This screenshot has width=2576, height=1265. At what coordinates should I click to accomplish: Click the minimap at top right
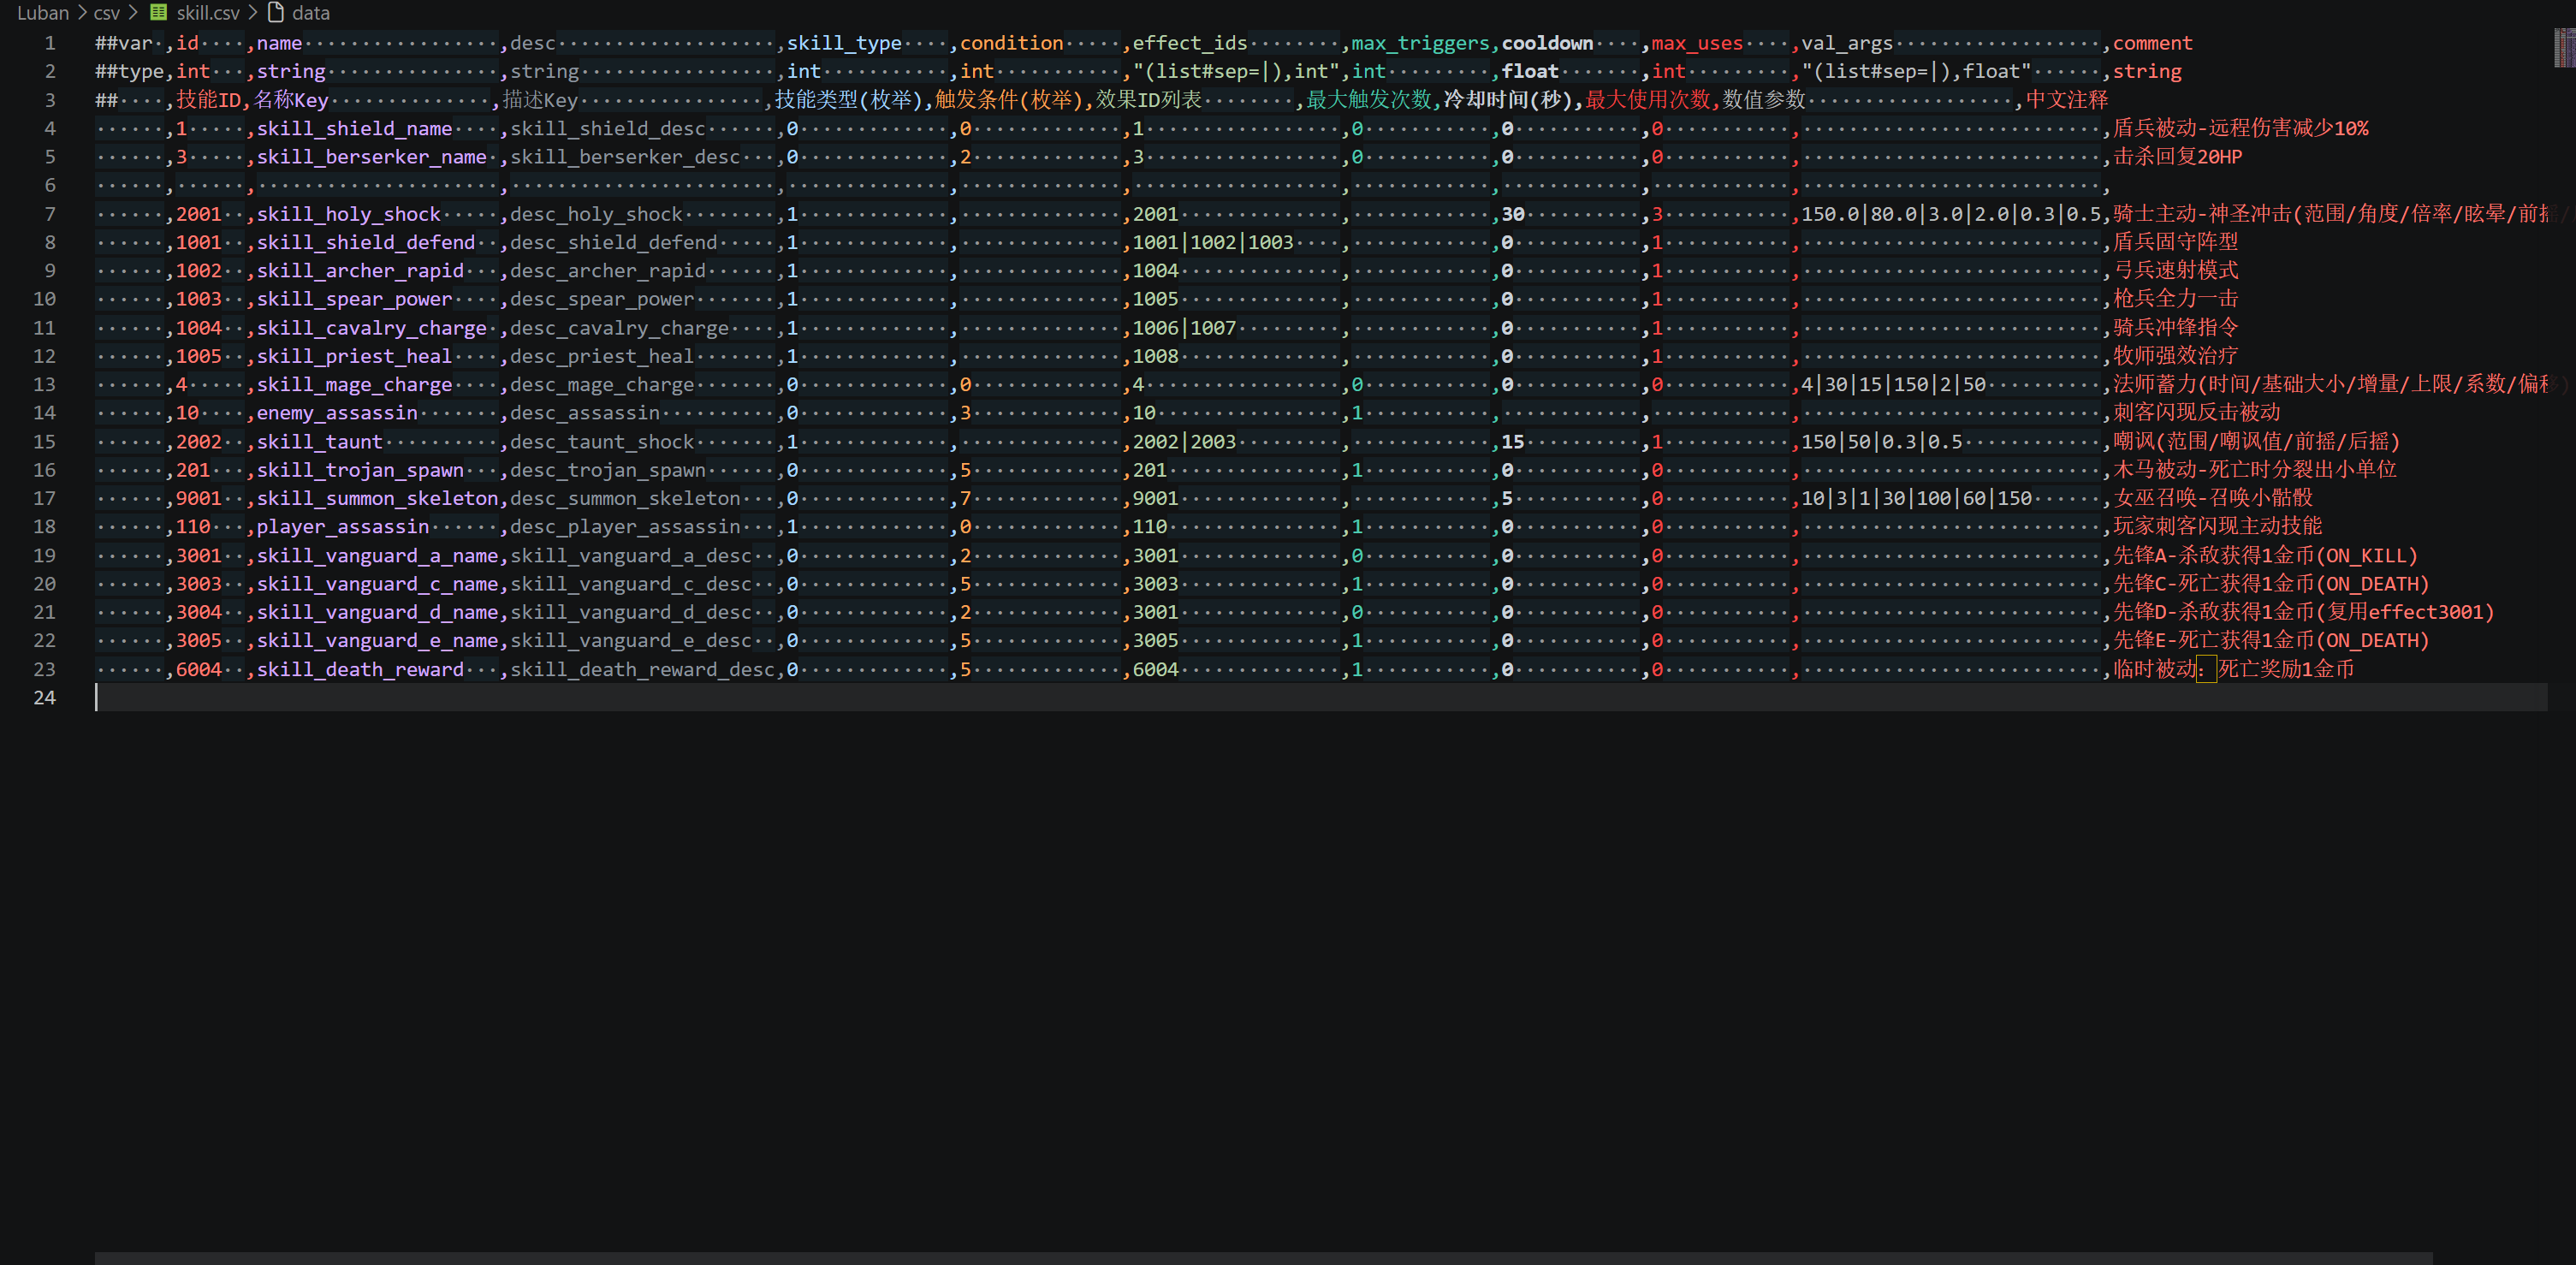coord(2564,48)
